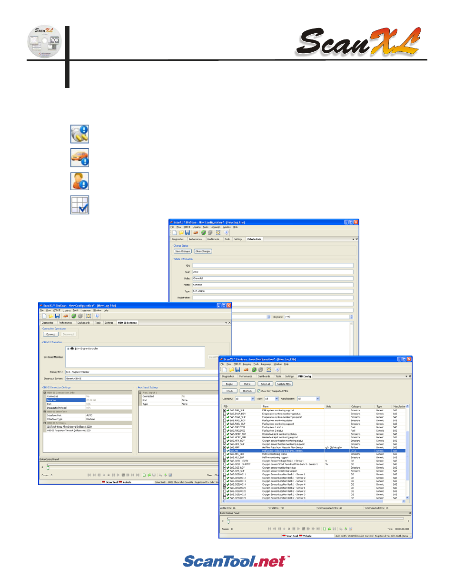454x587 pixels.
Task: Click Open folder icon in OBD-II Settings window
Action: (51, 316)
